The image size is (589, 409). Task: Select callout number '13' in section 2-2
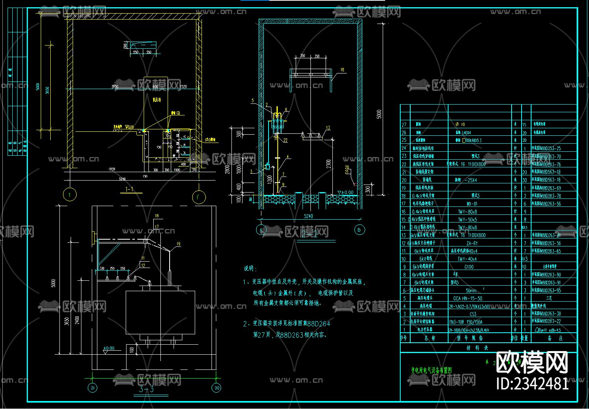point(328,128)
